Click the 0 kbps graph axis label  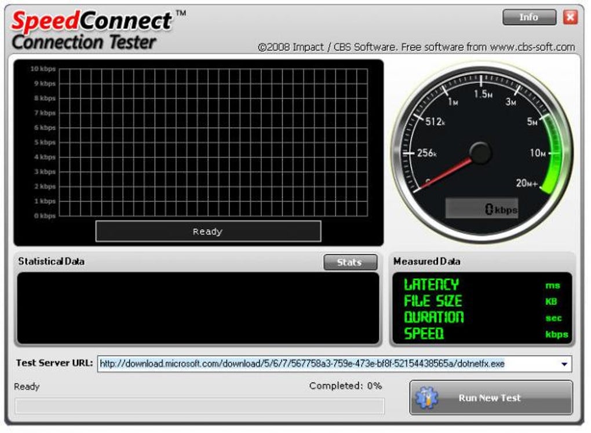(x=45, y=216)
